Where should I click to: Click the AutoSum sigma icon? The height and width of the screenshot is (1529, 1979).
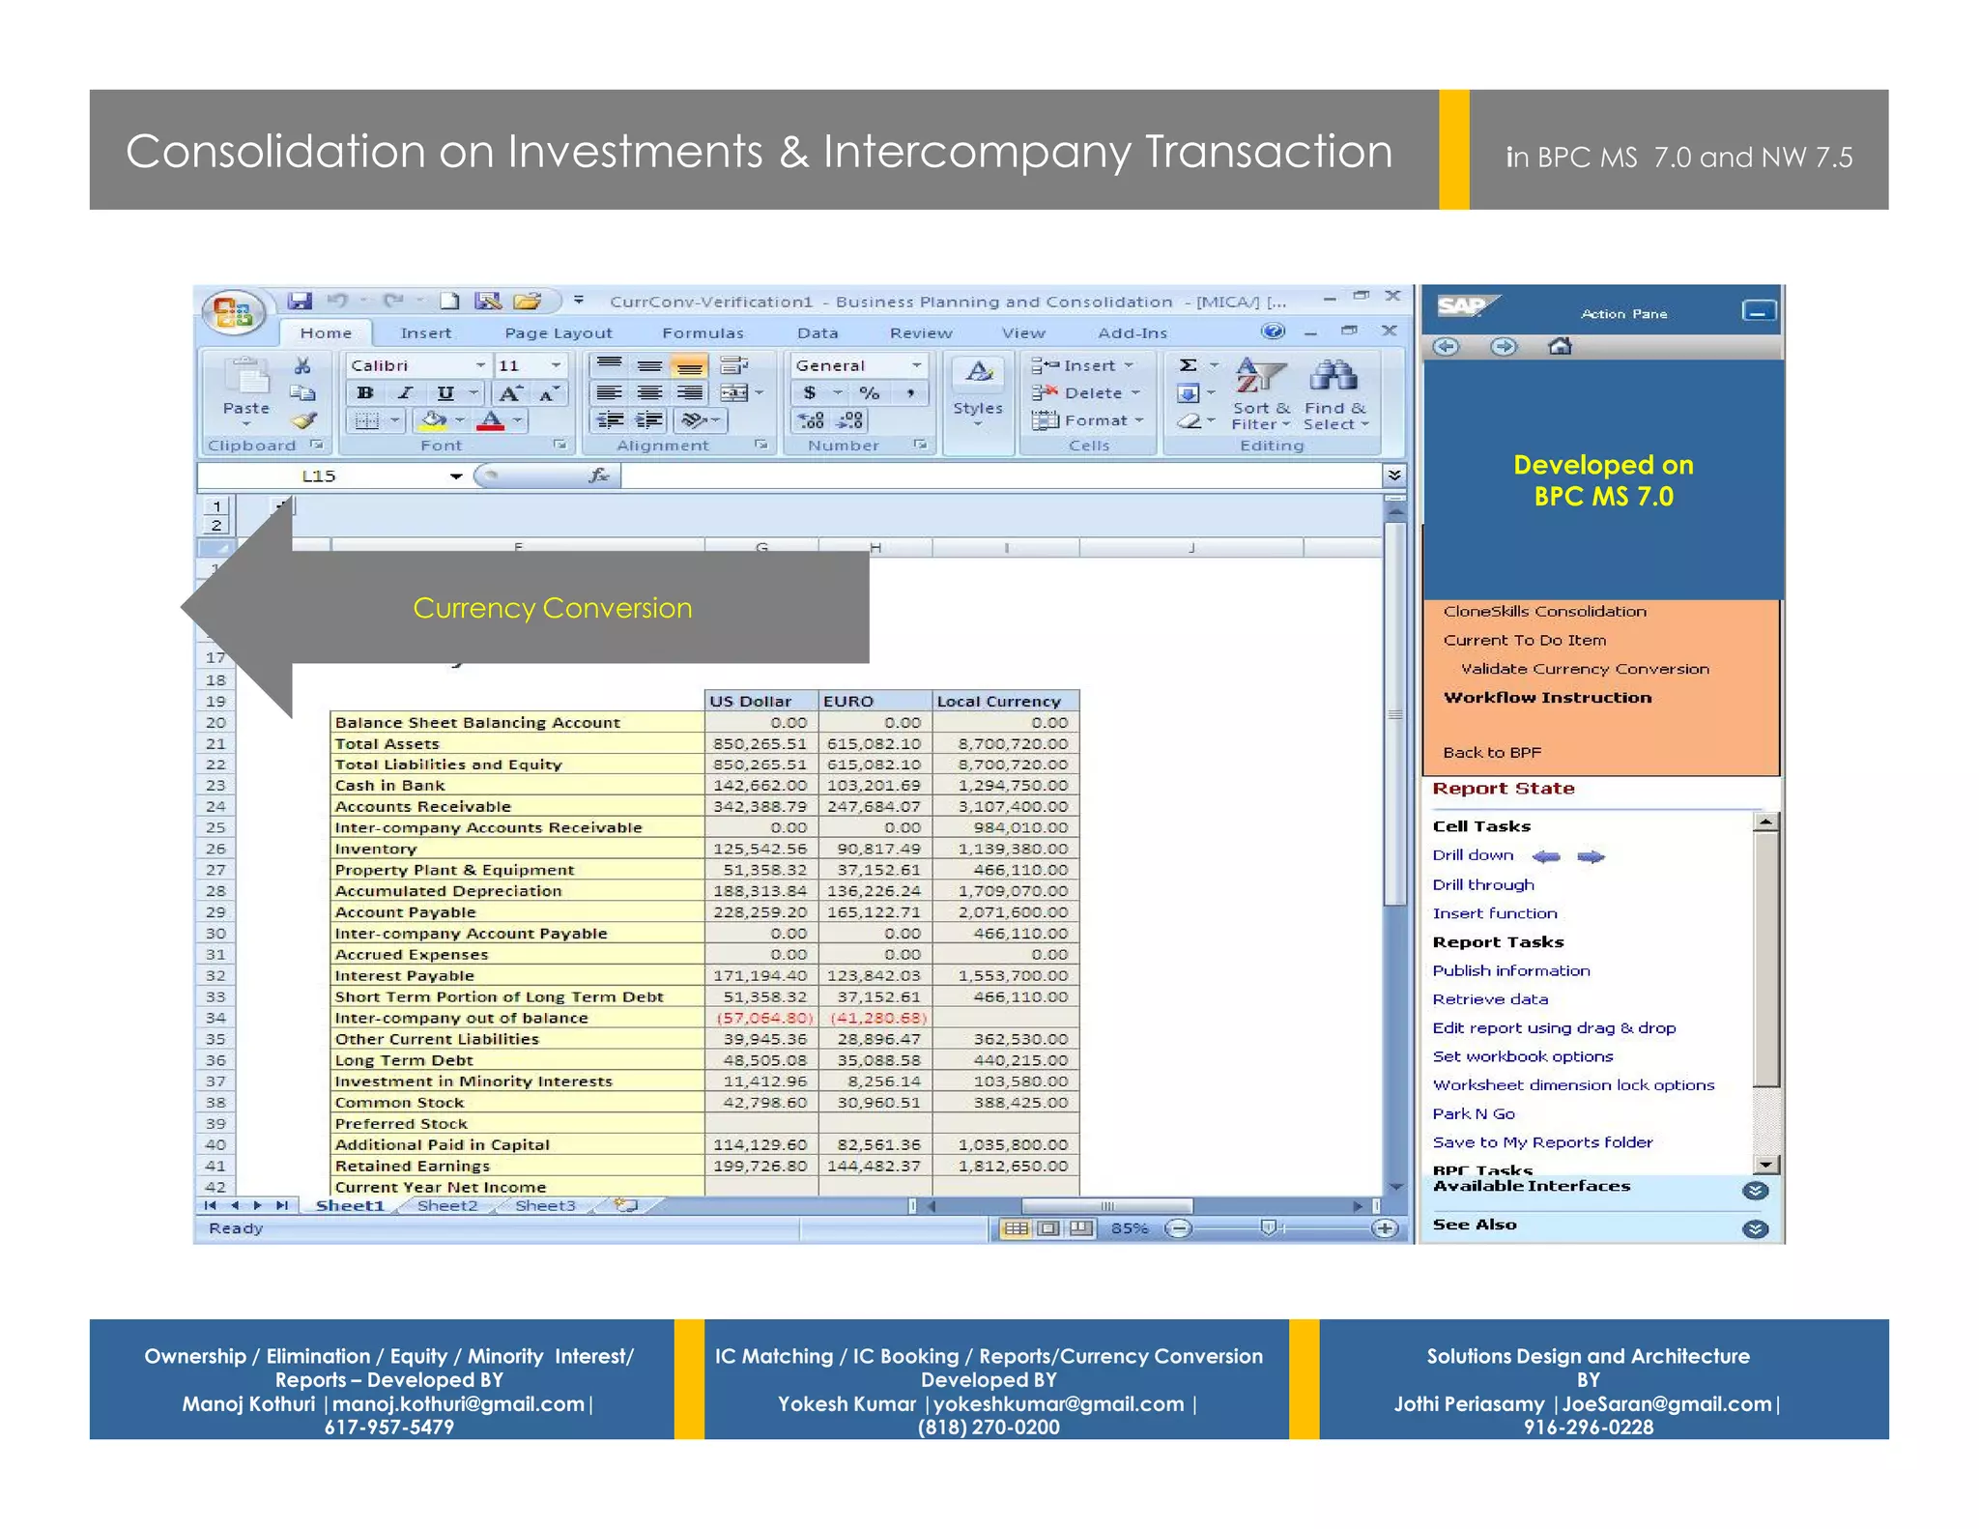[1189, 365]
